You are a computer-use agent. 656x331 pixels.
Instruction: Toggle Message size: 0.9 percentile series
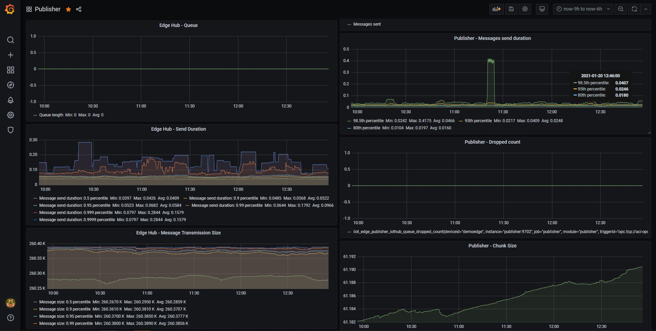[x=65, y=309]
